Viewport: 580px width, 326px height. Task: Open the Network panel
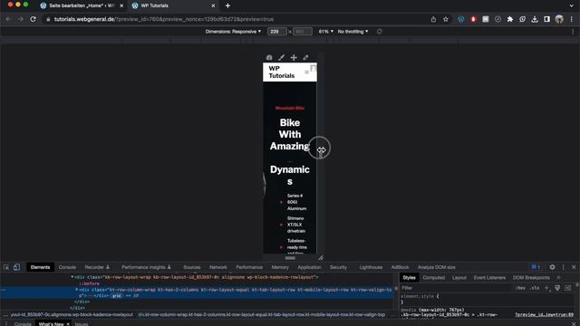click(218, 267)
